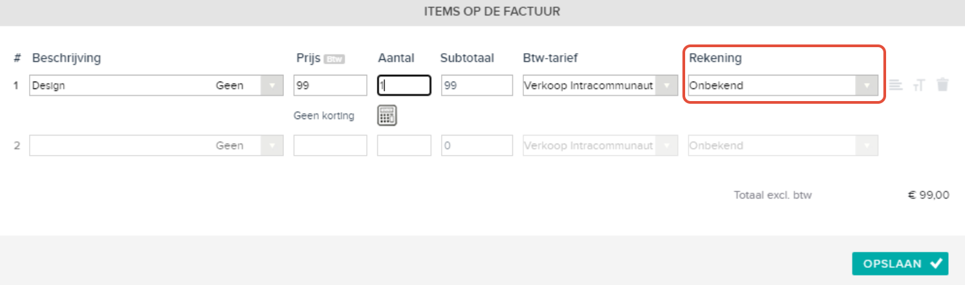Image resolution: width=965 pixels, height=285 pixels.
Task: Click the Aantal field on row 1
Action: click(x=404, y=86)
